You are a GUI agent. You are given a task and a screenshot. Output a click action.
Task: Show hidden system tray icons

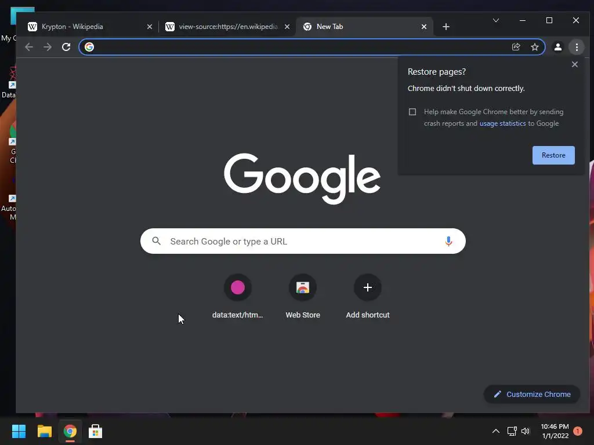tap(496, 431)
